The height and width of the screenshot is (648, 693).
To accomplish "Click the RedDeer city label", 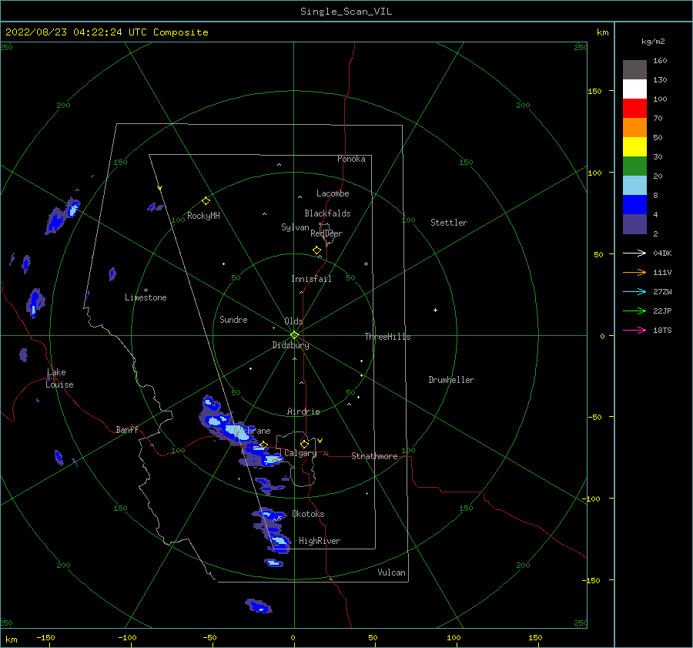I will pyautogui.click(x=326, y=233).
